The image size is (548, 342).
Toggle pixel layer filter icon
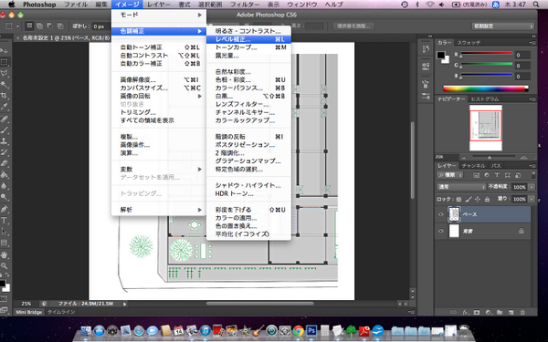476,175
